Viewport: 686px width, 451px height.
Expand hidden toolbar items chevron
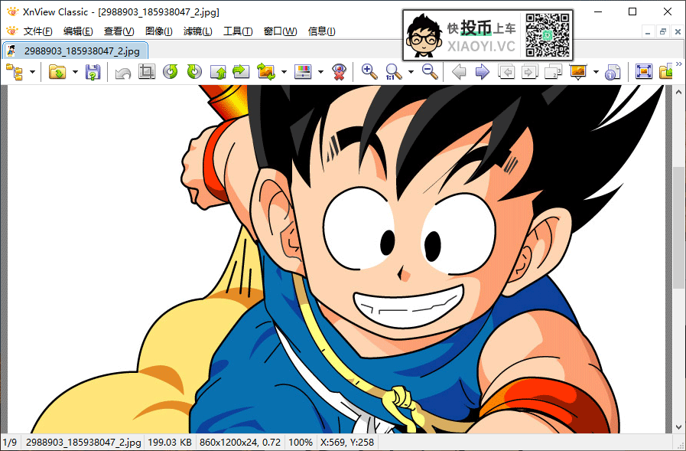[679, 64]
